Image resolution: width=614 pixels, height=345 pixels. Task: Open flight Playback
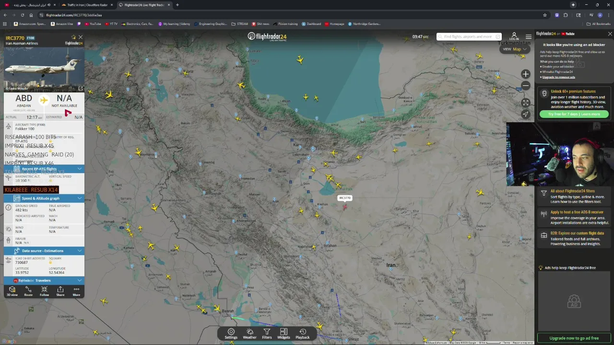303,334
